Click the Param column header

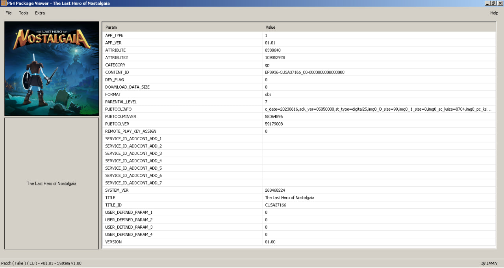pyautogui.click(x=182, y=27)
